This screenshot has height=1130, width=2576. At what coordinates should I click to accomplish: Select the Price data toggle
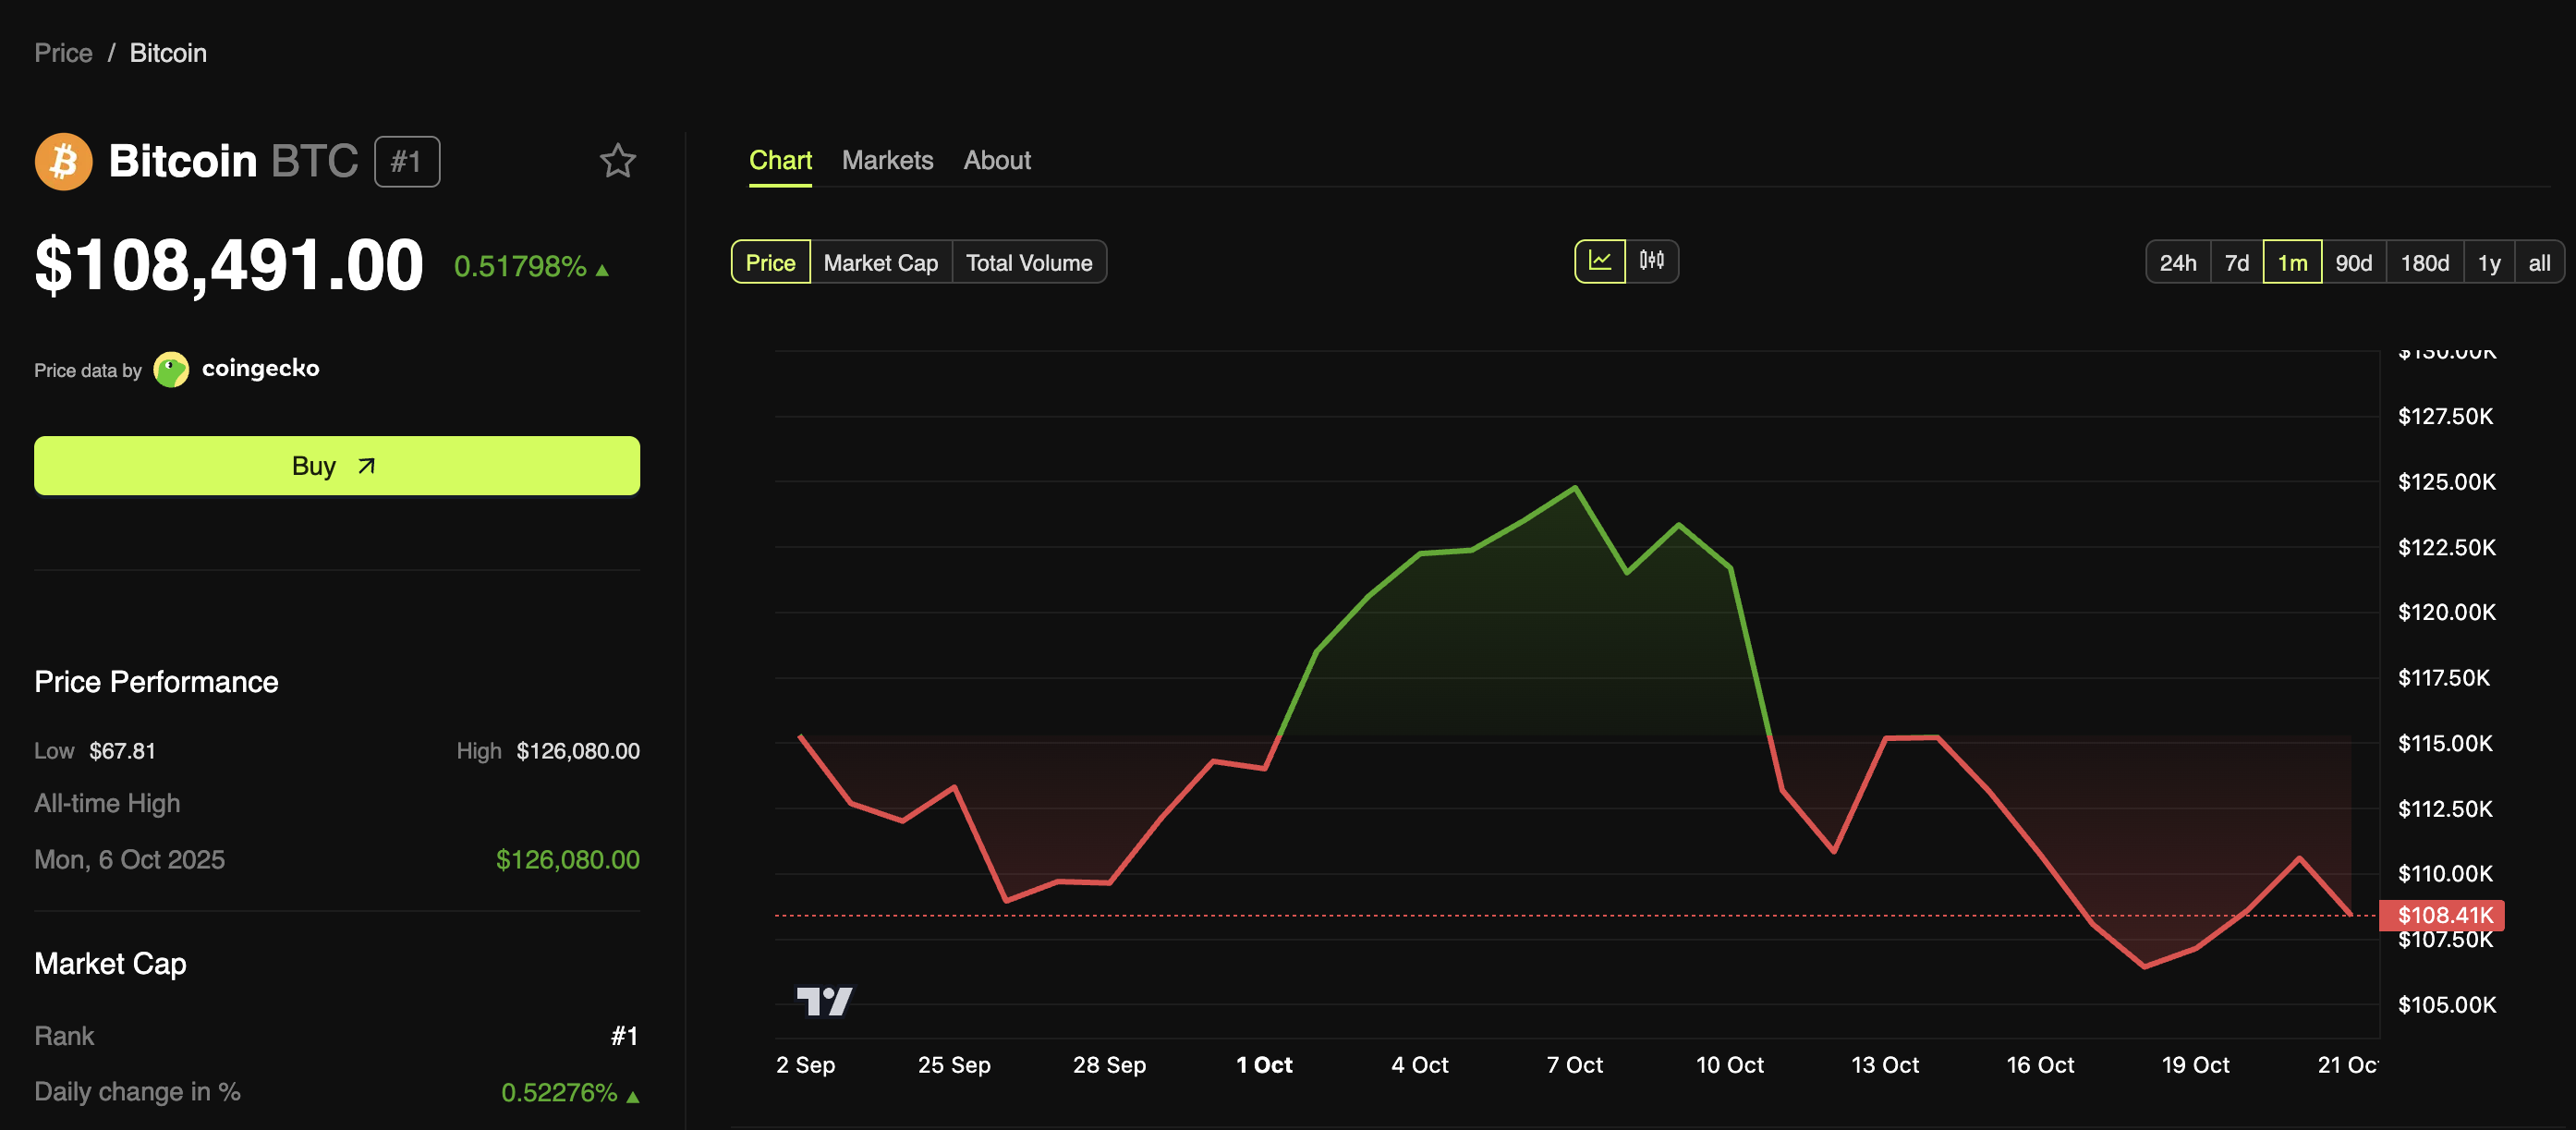tap(770, 263)
